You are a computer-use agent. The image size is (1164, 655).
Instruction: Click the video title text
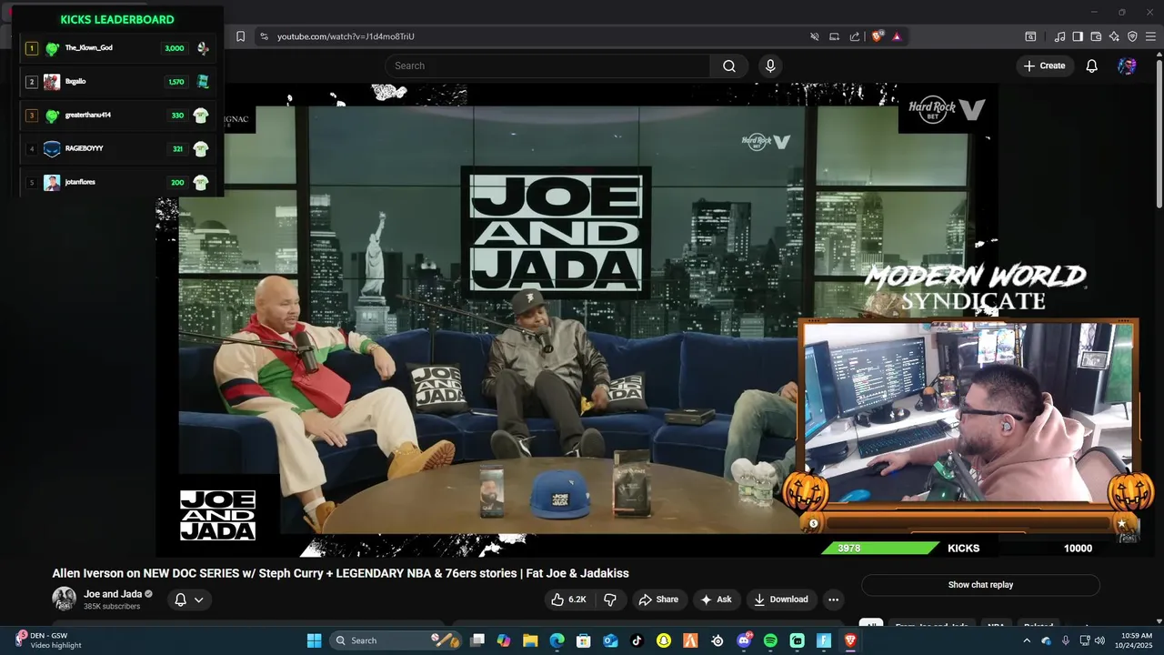point(340,573)
